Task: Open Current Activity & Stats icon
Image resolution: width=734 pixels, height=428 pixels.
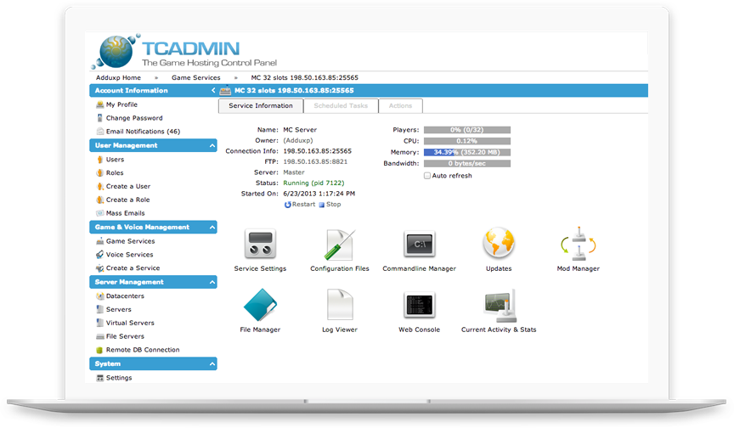Action: pyautogui.click(x=500, y=306)
